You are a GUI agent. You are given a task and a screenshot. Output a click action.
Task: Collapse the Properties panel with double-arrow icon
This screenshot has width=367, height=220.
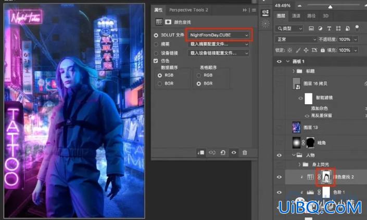245,10
